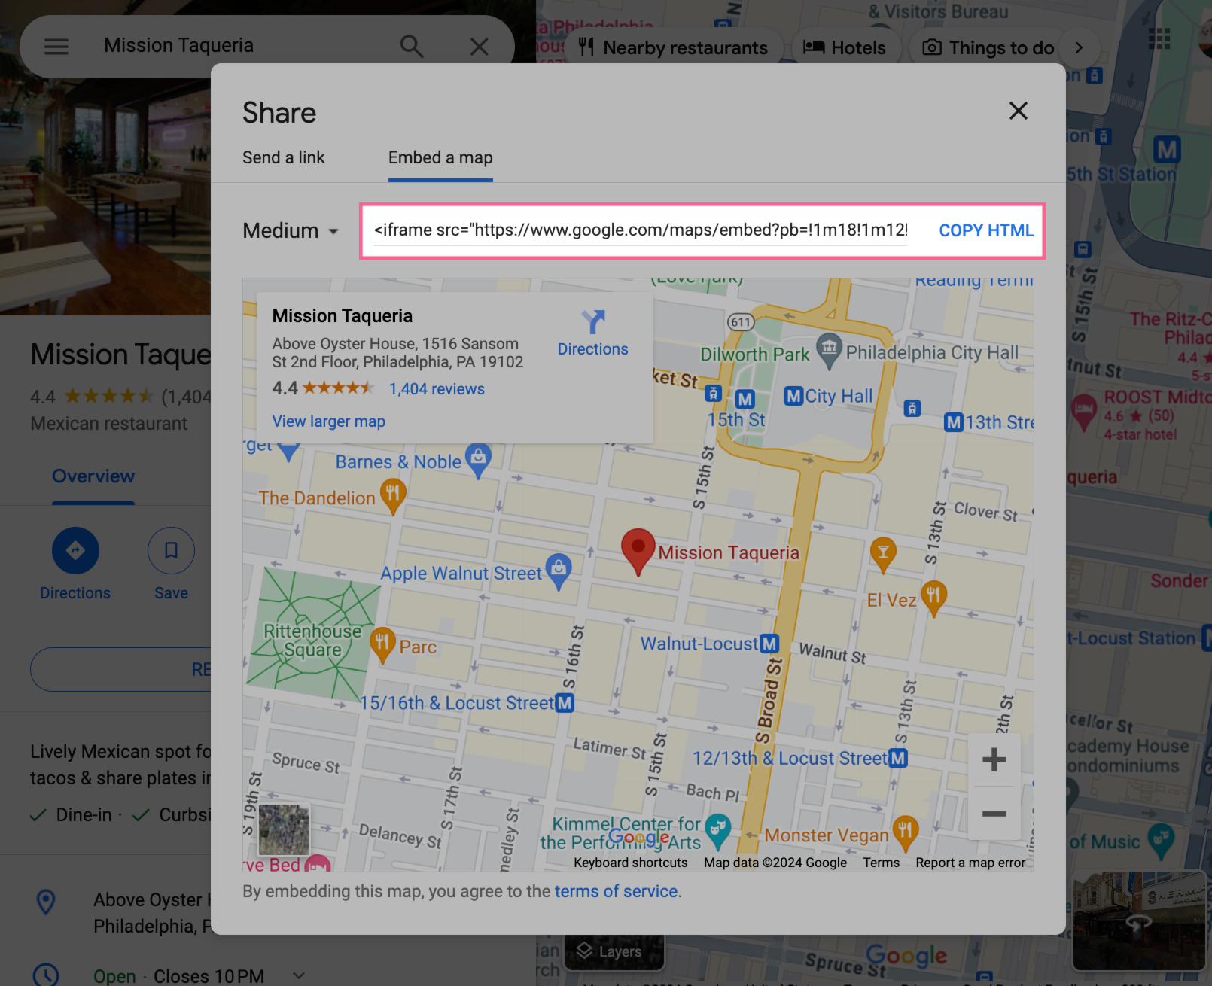Switch to the Send a link tab
1212x986 pixels.
click(x=283, y=157)
